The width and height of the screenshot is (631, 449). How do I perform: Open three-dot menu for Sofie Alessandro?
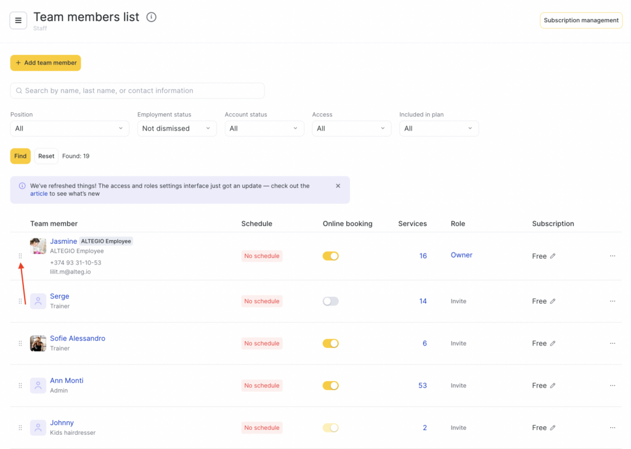(x=612, y=344)
